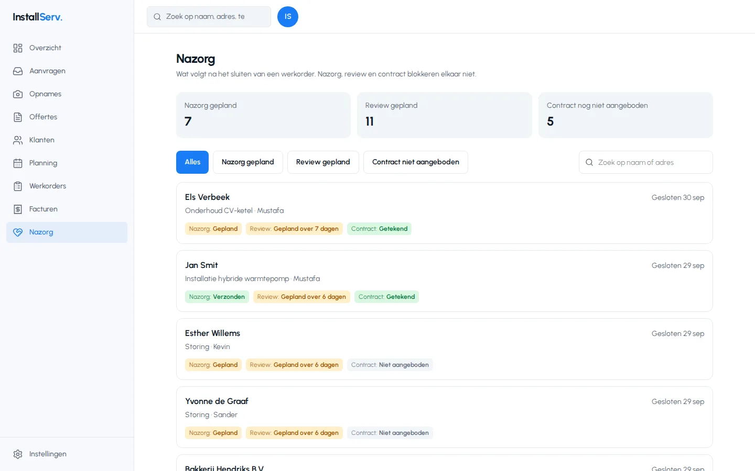The image size is (755, 471).
Task: Click 'Gesloten 30 sep' on Els Verbeek's card
Action: tap(678, 197)
